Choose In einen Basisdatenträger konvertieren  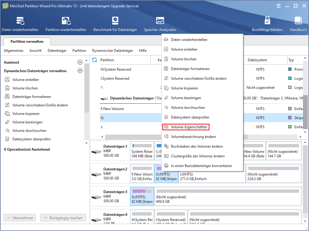point(202,166)
